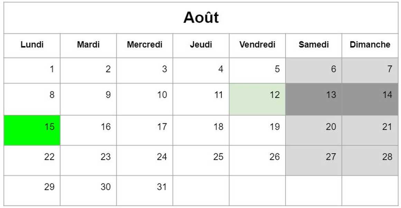The height and width of the screenshot is (208, 401).
Task: Click the Mercredi column header
Action: pyautogui.click(x=145, y=46)
